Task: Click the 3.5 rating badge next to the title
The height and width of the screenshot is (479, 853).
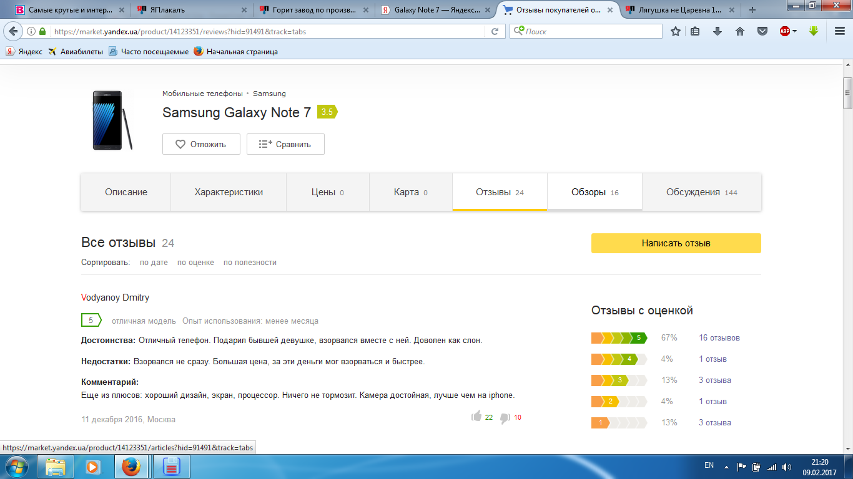Action: (327, 112)
